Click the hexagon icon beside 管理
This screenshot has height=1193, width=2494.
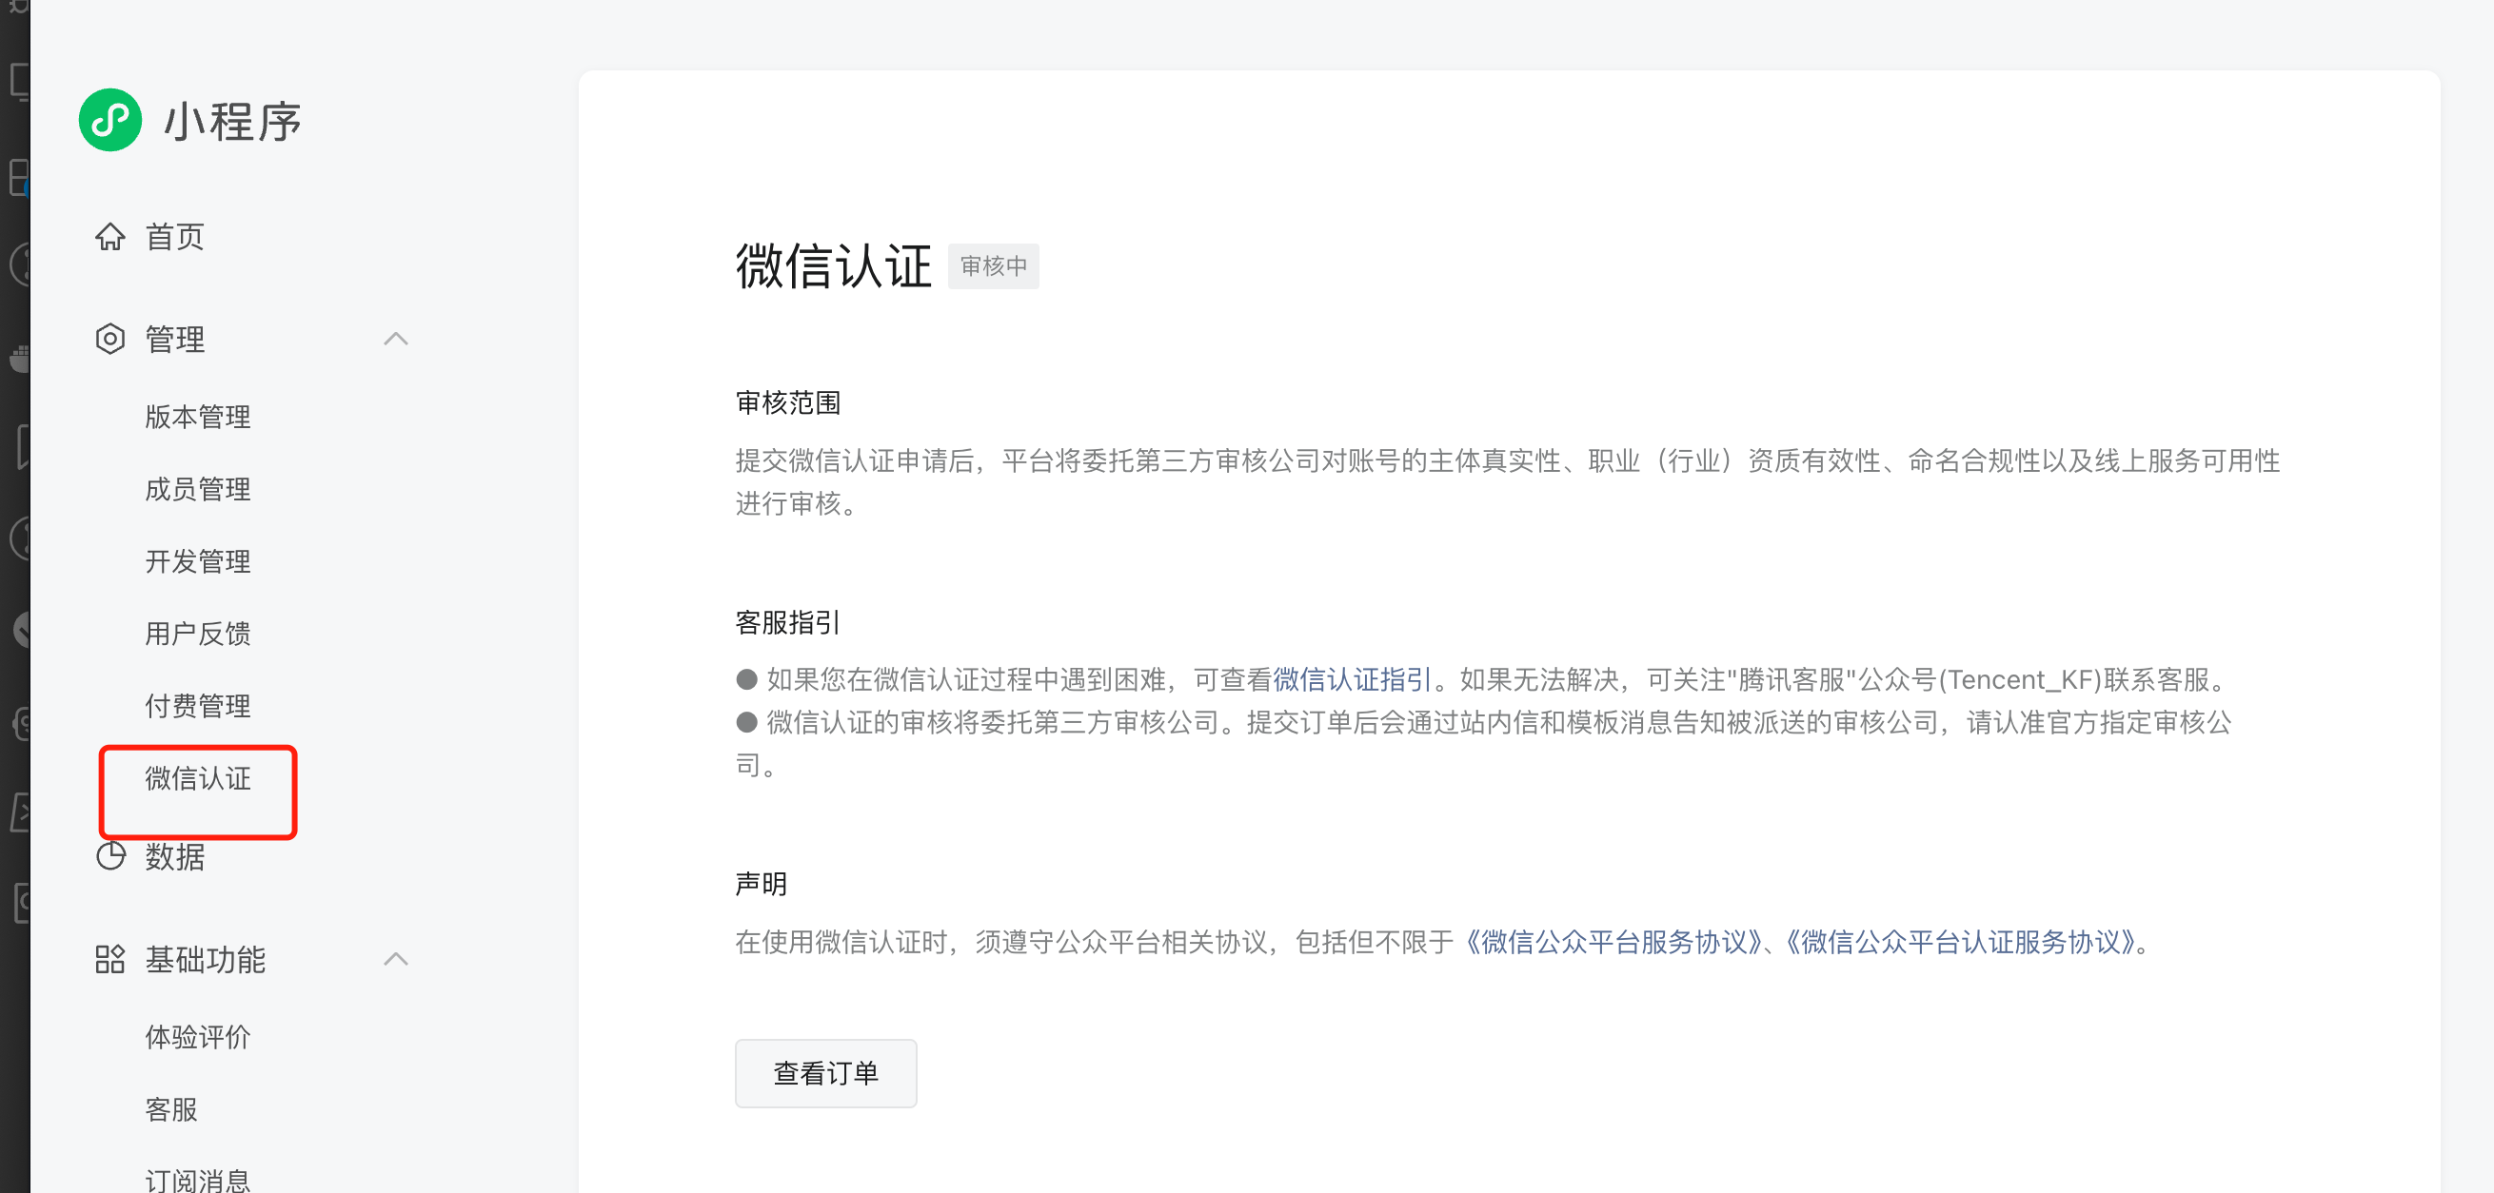110,339
